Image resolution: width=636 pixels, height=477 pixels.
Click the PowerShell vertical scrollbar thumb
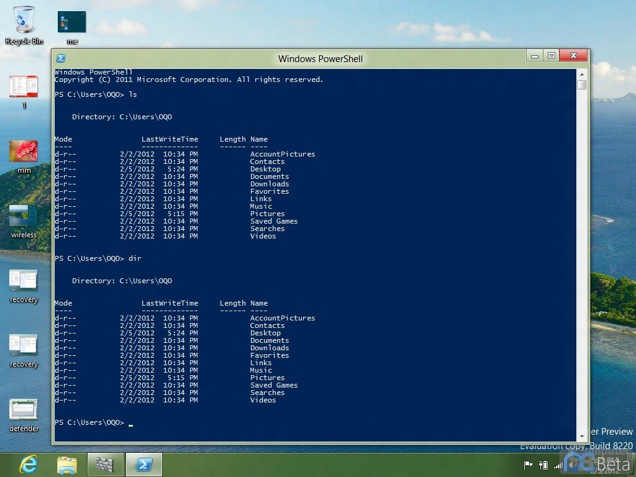click(x=581, y=84)
